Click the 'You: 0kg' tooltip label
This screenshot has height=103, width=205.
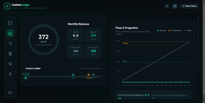[x=26, y=74]
